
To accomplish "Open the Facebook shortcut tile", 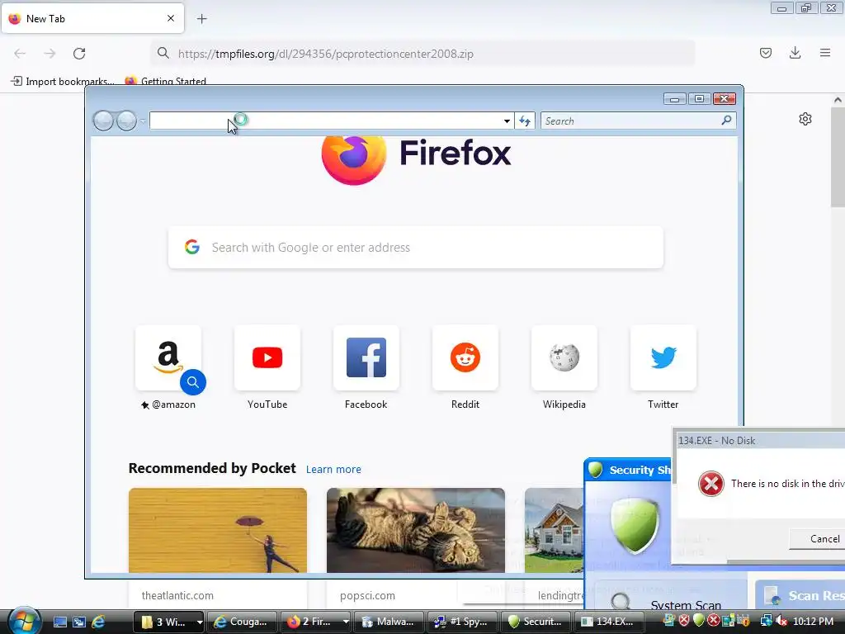I will tap(366, 357).
